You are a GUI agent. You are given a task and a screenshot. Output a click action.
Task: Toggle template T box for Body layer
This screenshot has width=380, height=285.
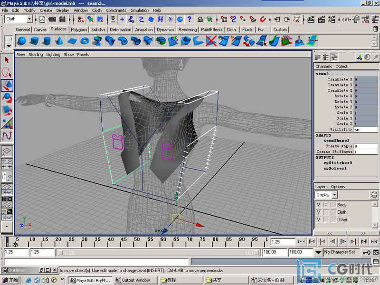click(326, 205)
